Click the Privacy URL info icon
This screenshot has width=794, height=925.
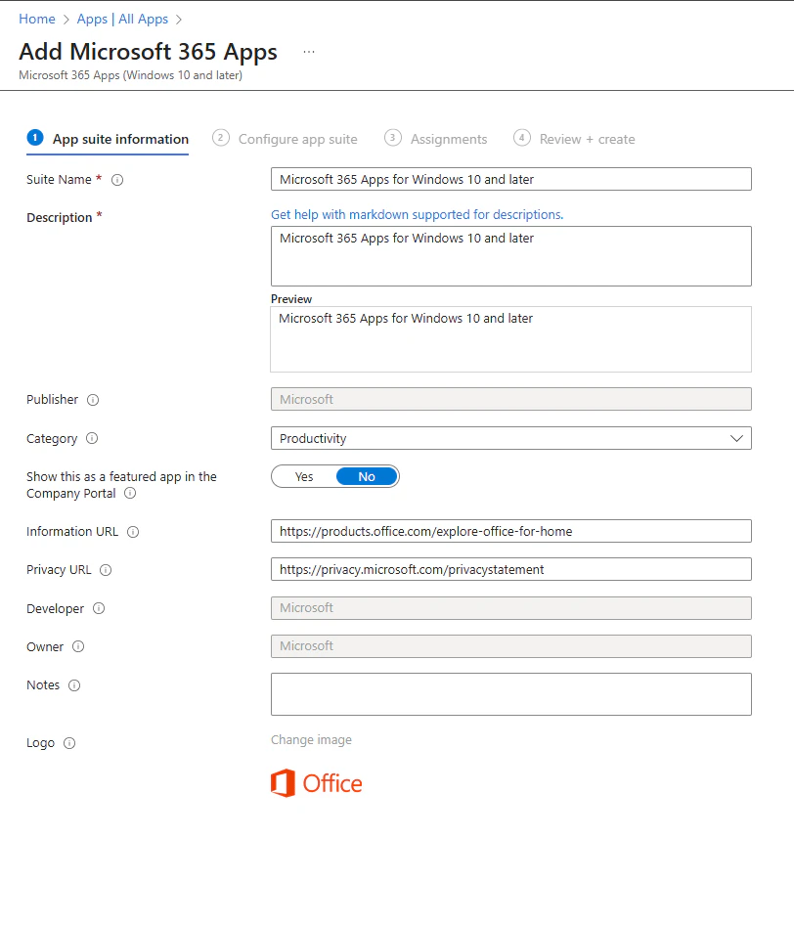pyautogui.click(x=106, y=570)
